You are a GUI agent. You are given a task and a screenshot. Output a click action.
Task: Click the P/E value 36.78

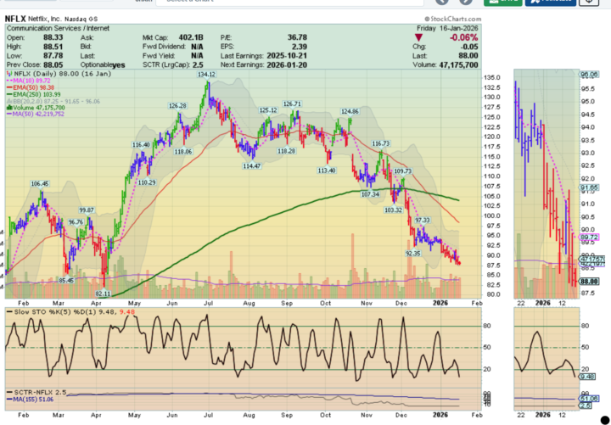(296, 37)
